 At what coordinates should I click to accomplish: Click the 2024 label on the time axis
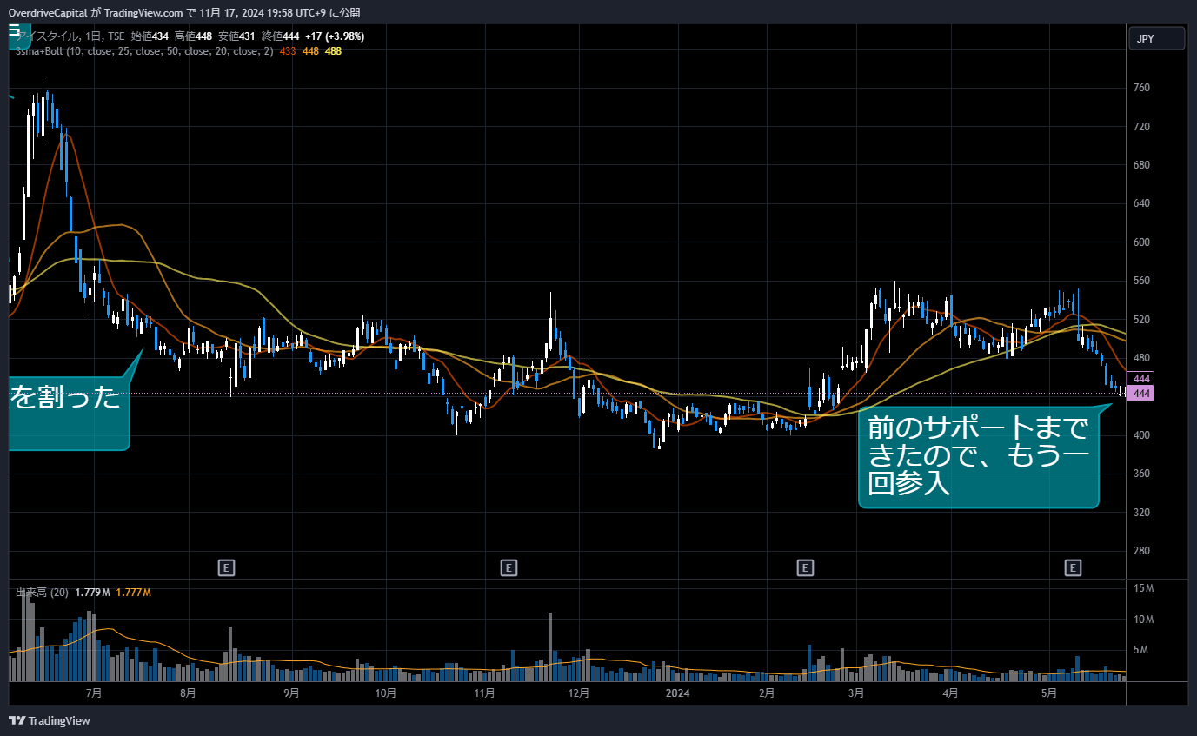pyautogui.click(x=676, y=693)
